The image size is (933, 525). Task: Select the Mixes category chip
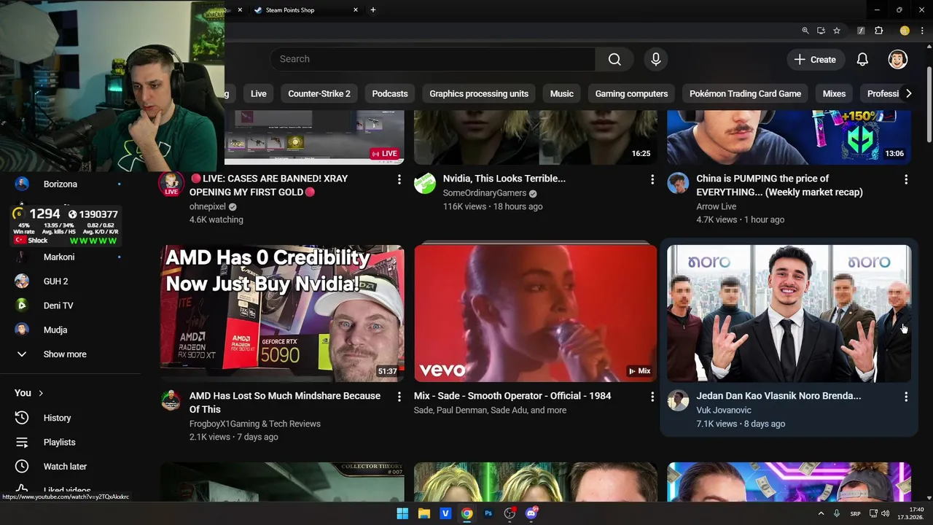click(834, 93)
